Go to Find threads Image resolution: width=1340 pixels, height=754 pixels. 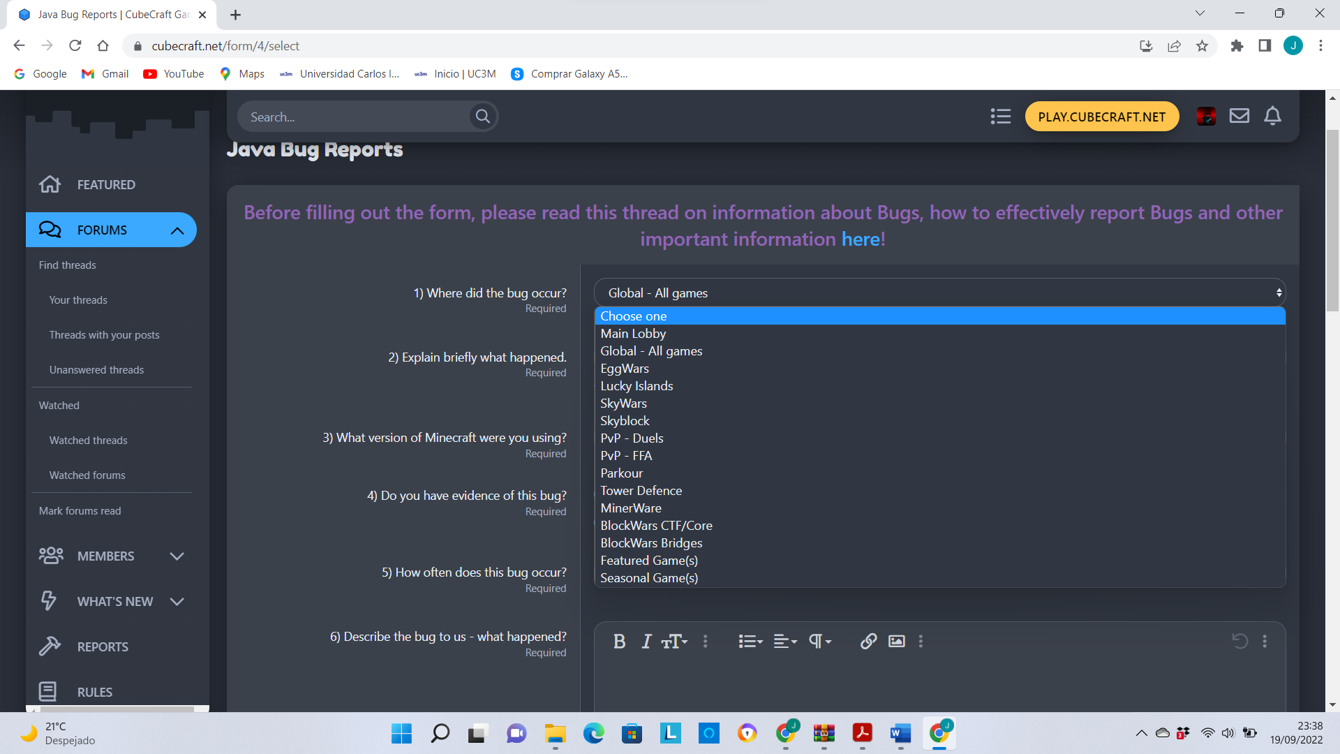[x=68, y=265]
